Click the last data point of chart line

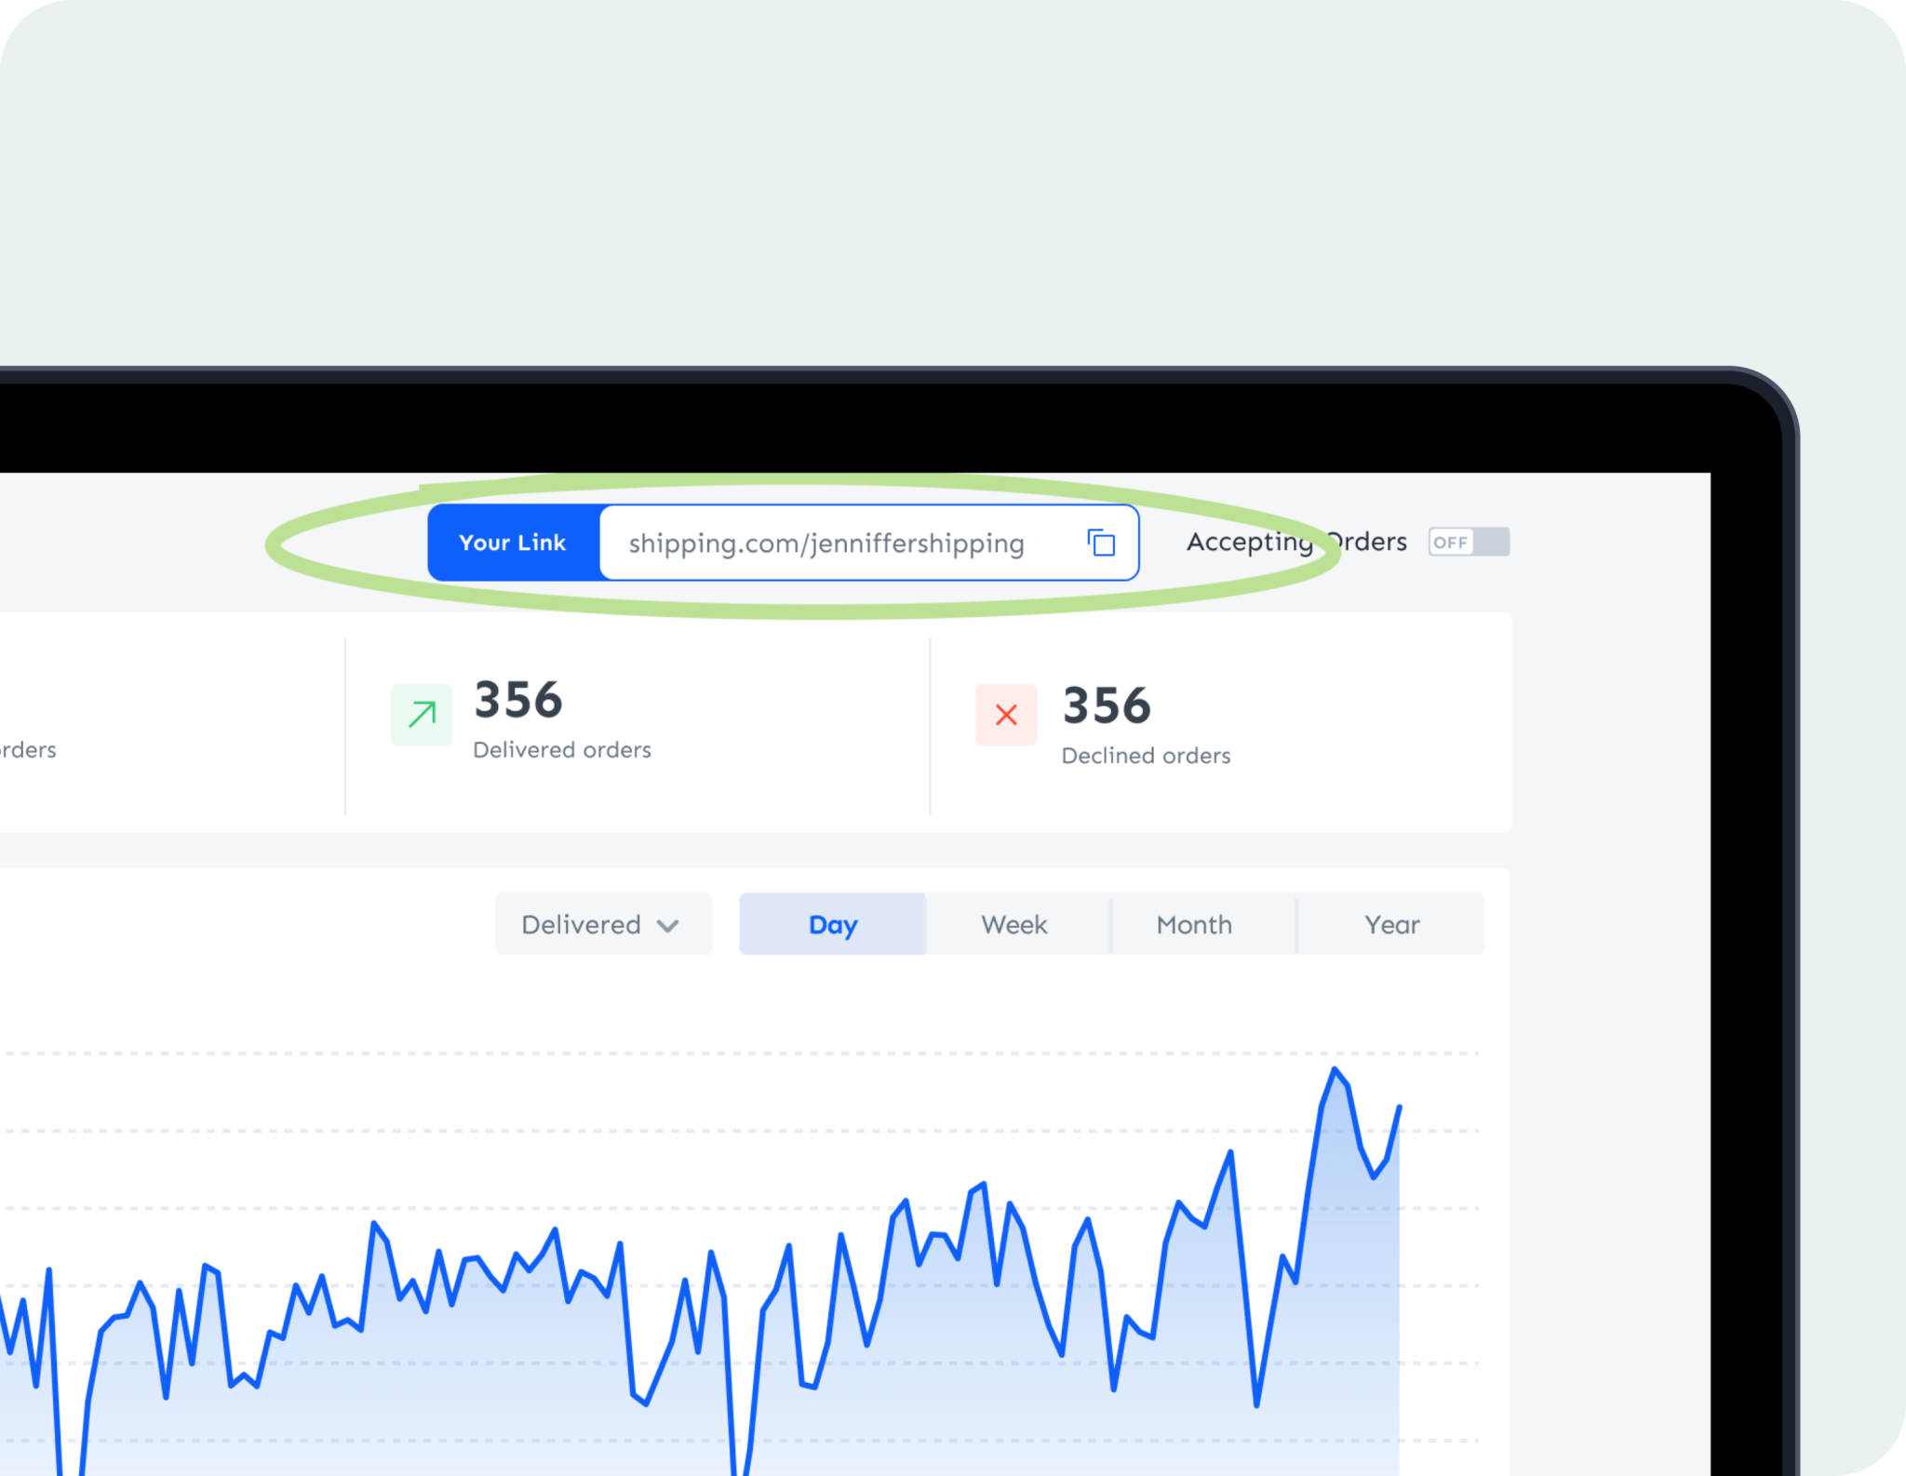coord(1399,1107)
